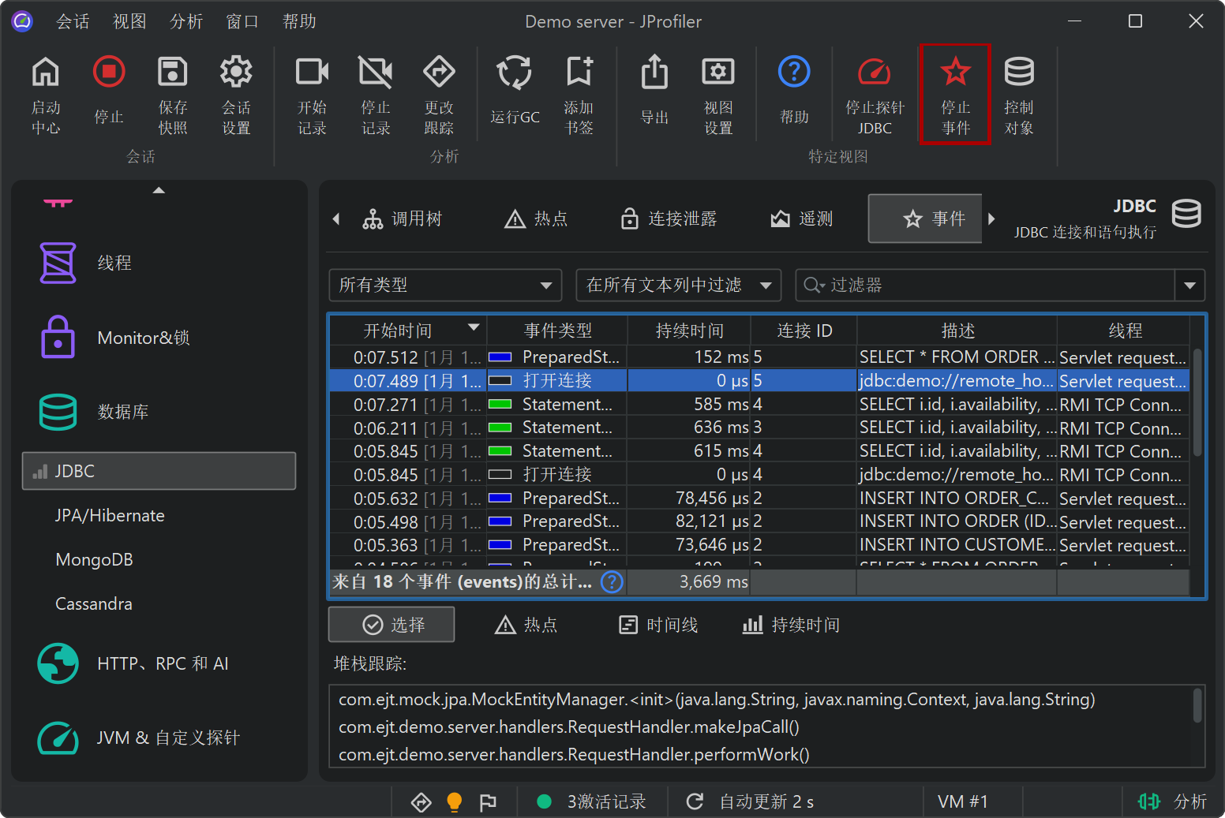Open the filter history dropdown arrow

click(1189, 286)
